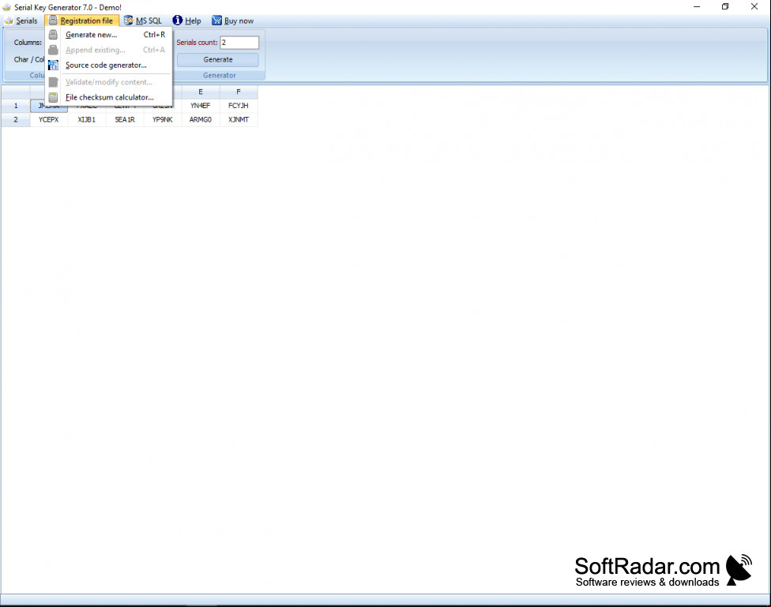Click the Serials count label

[197, 43]
